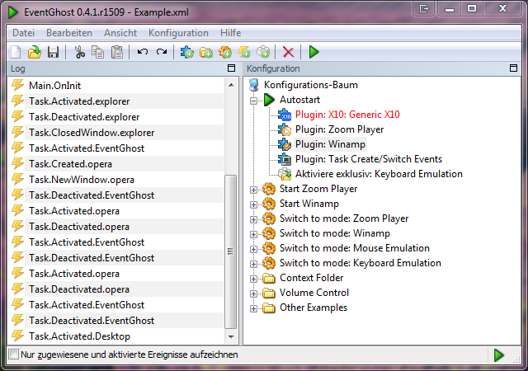Save the configuration with the floppy icon
The width and height of the screenshot is (528, 371).
52,52
